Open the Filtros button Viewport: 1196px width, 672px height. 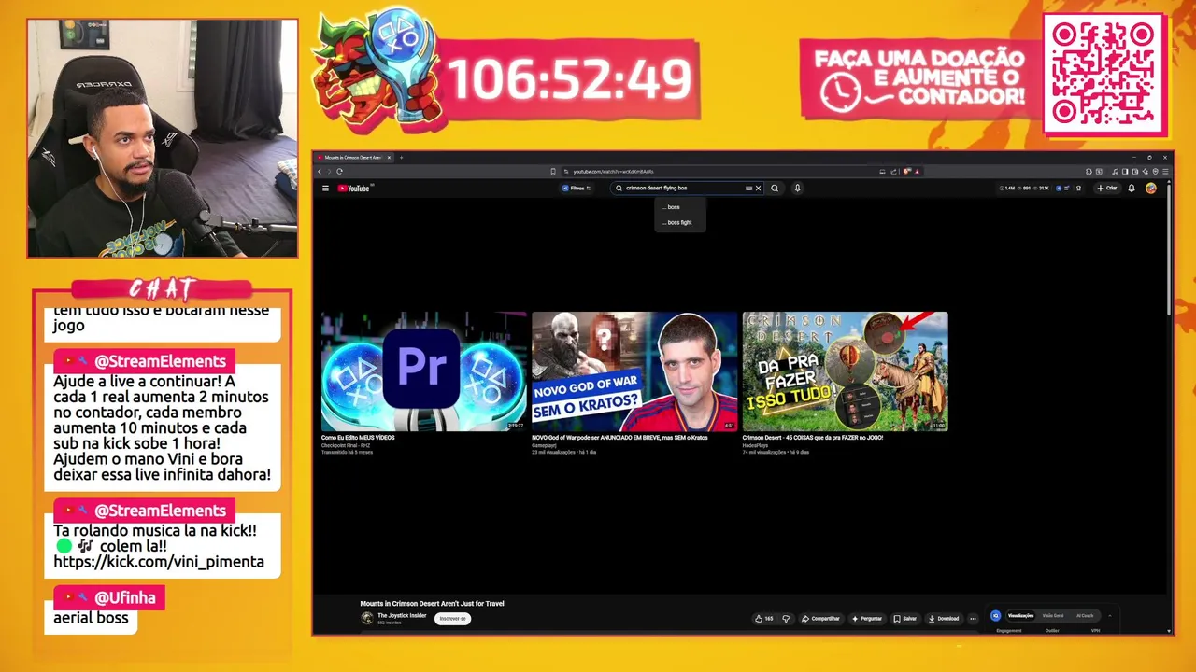577,189
